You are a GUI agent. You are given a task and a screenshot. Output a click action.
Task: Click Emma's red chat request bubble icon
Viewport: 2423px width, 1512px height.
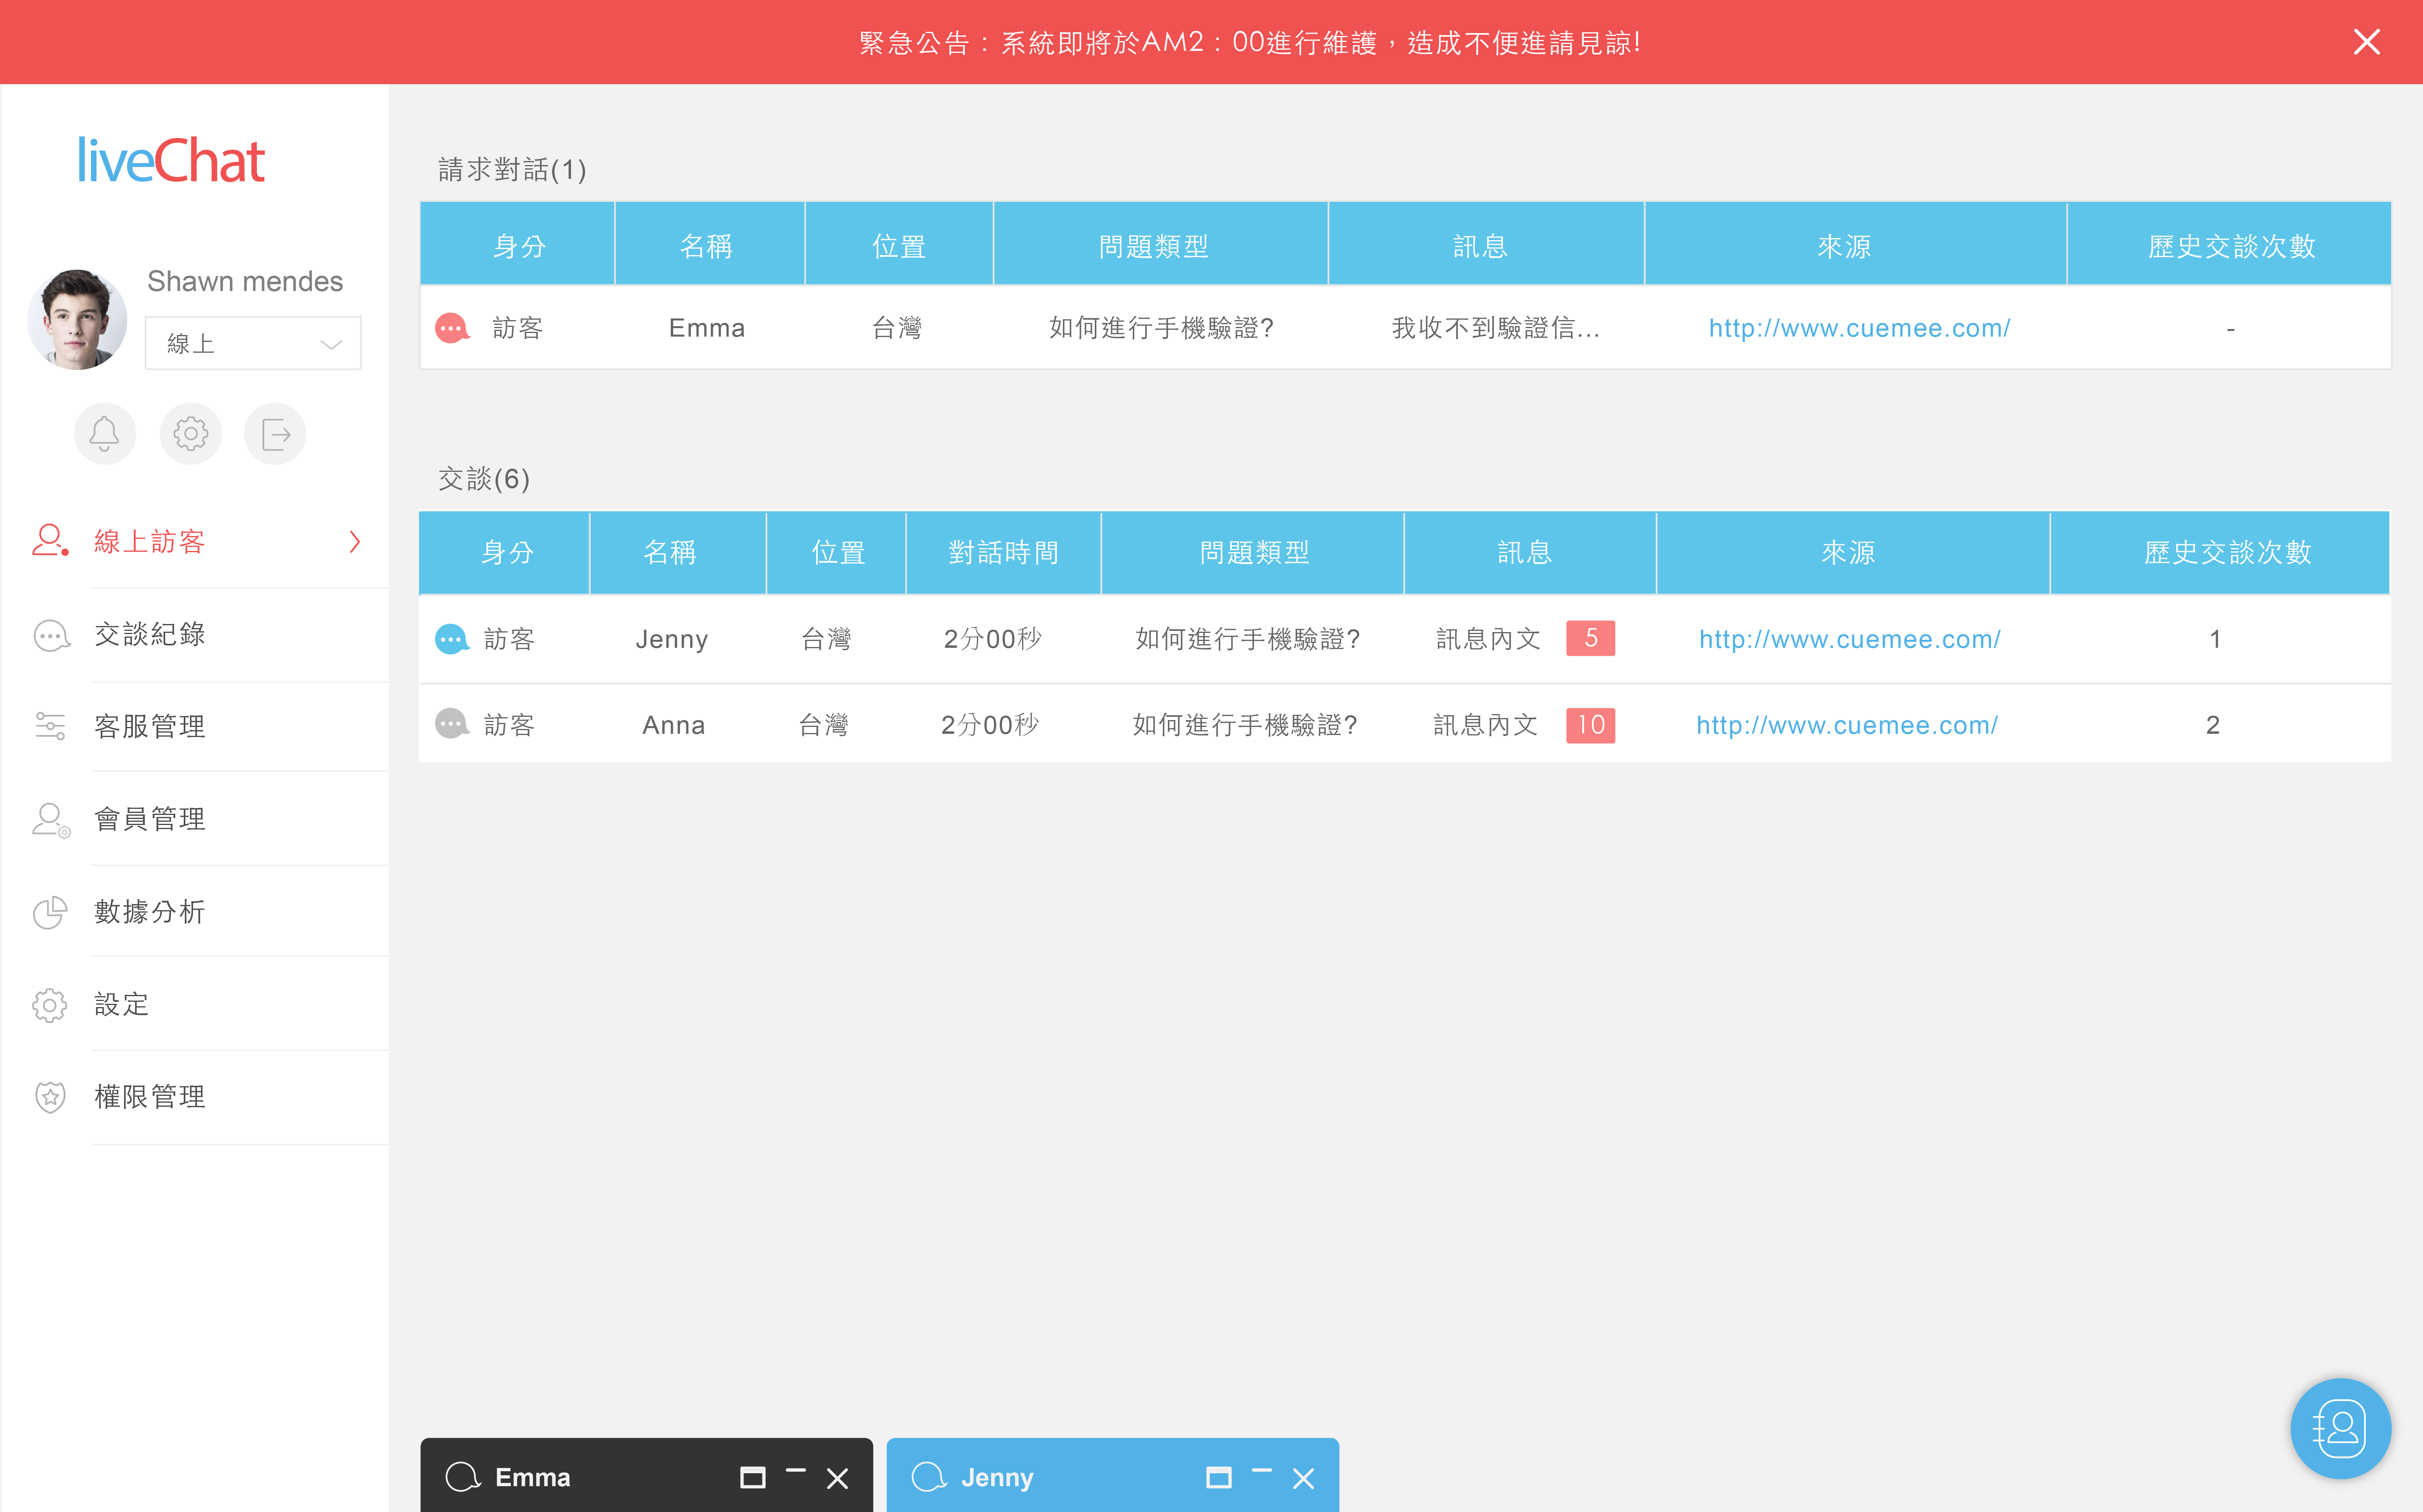click(x=452, y=328)
